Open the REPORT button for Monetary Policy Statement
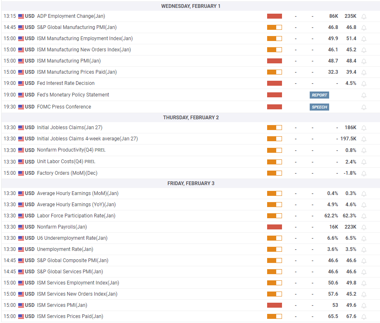This screenshot has height=323, width=380. tap(319, 95)
